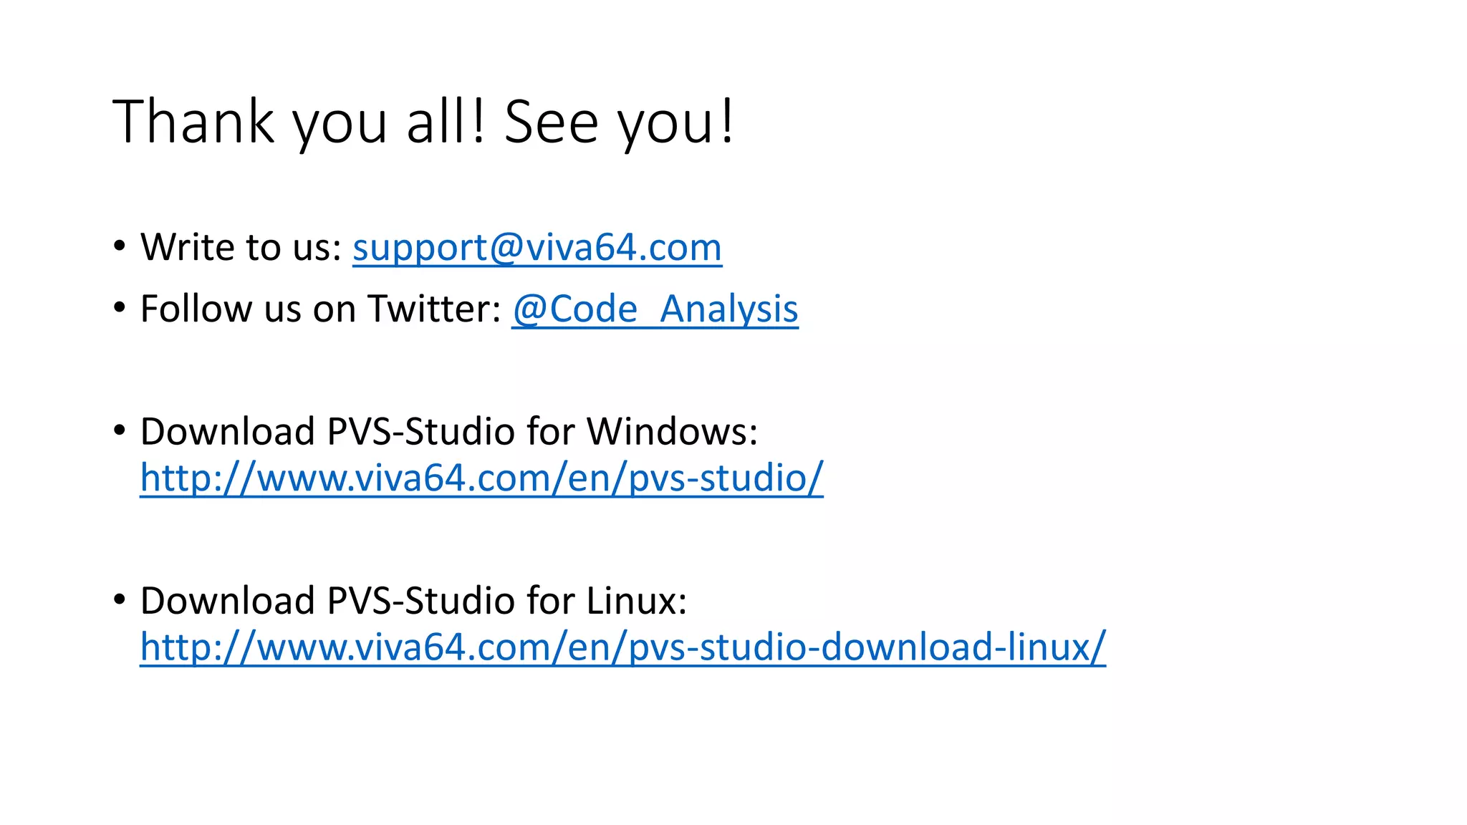Click the 'Download PVS-Studio for Linux:' text line

(413, 601)
